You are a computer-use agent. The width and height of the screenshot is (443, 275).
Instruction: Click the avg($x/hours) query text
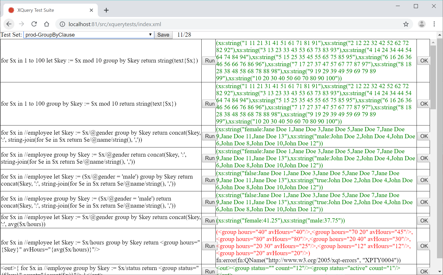(101, 221)
